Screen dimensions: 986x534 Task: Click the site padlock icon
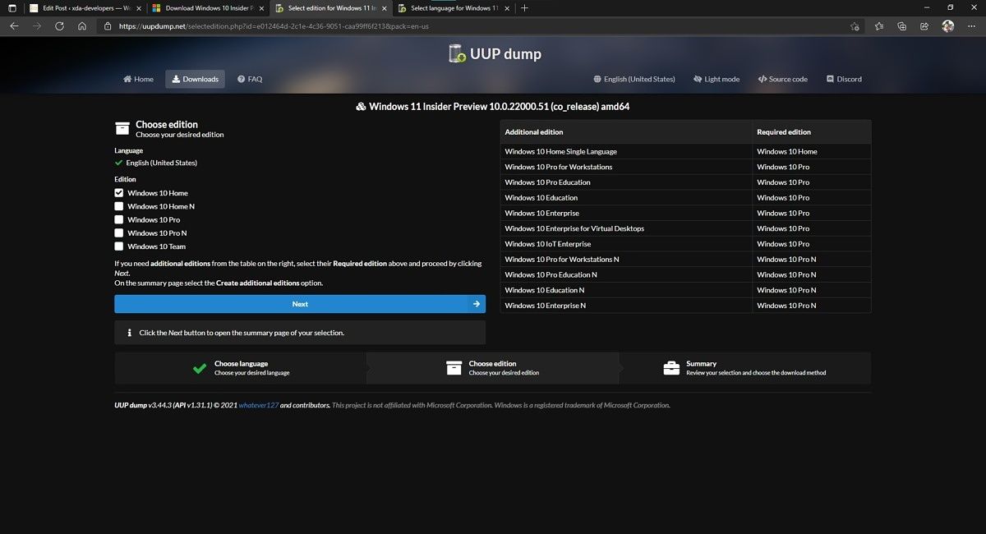pos(108,26)
